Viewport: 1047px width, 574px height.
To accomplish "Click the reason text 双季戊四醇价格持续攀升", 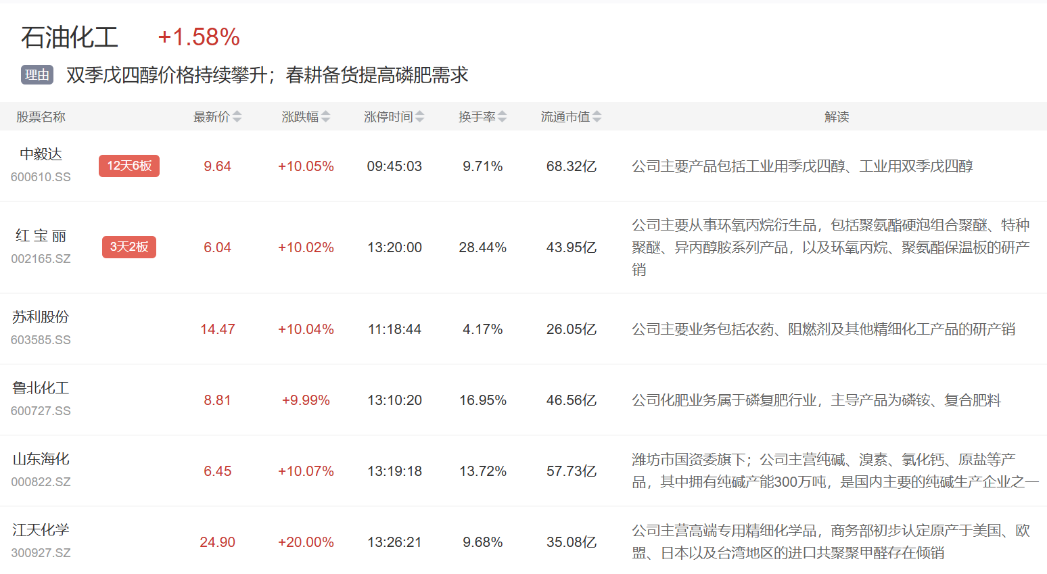I will (x=166, y=75).
